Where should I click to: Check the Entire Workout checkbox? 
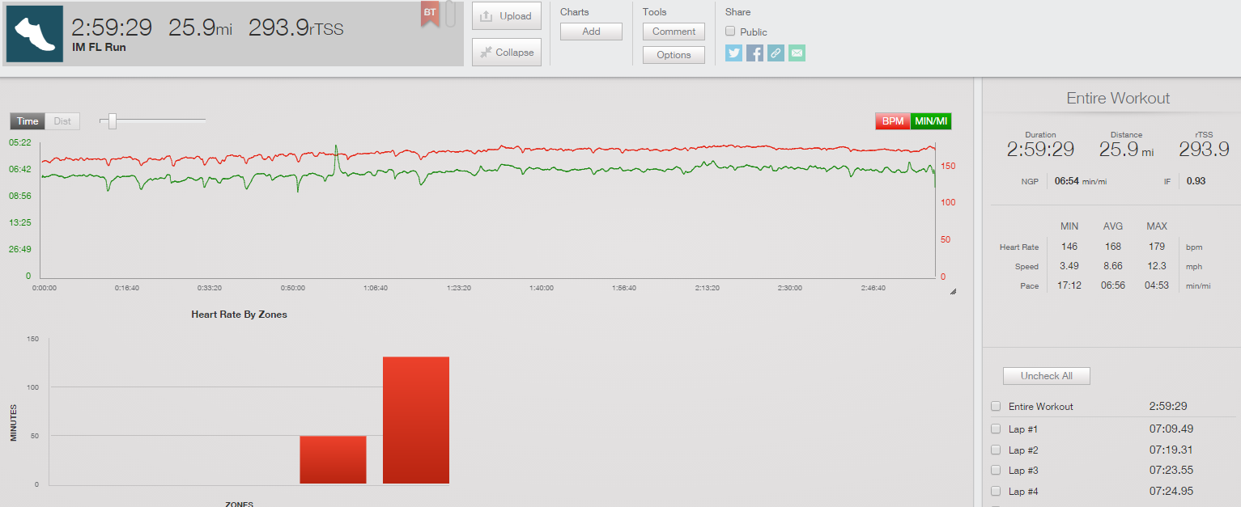996,406
